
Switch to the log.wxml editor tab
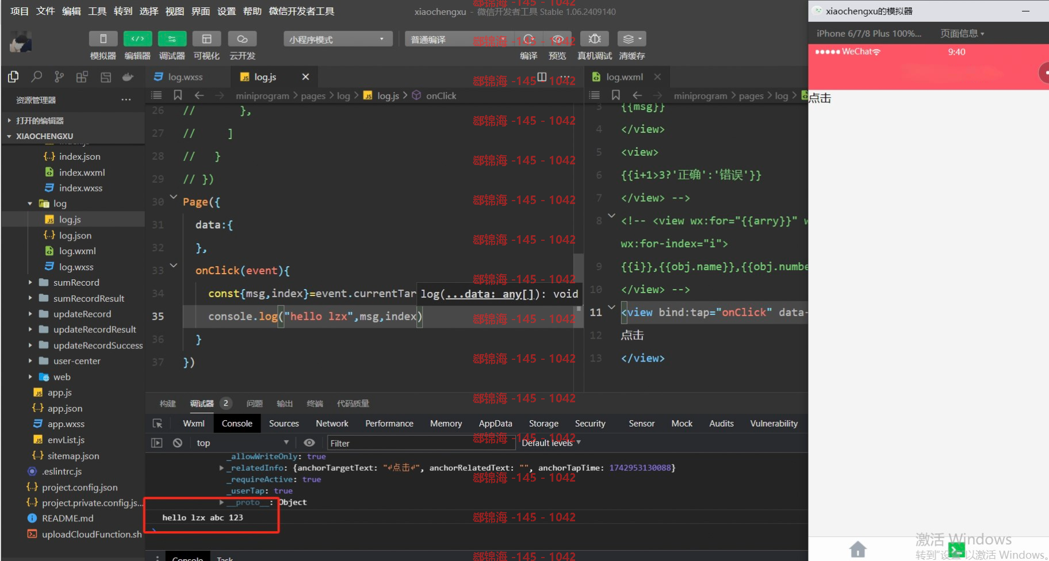[x=625, y=76]
